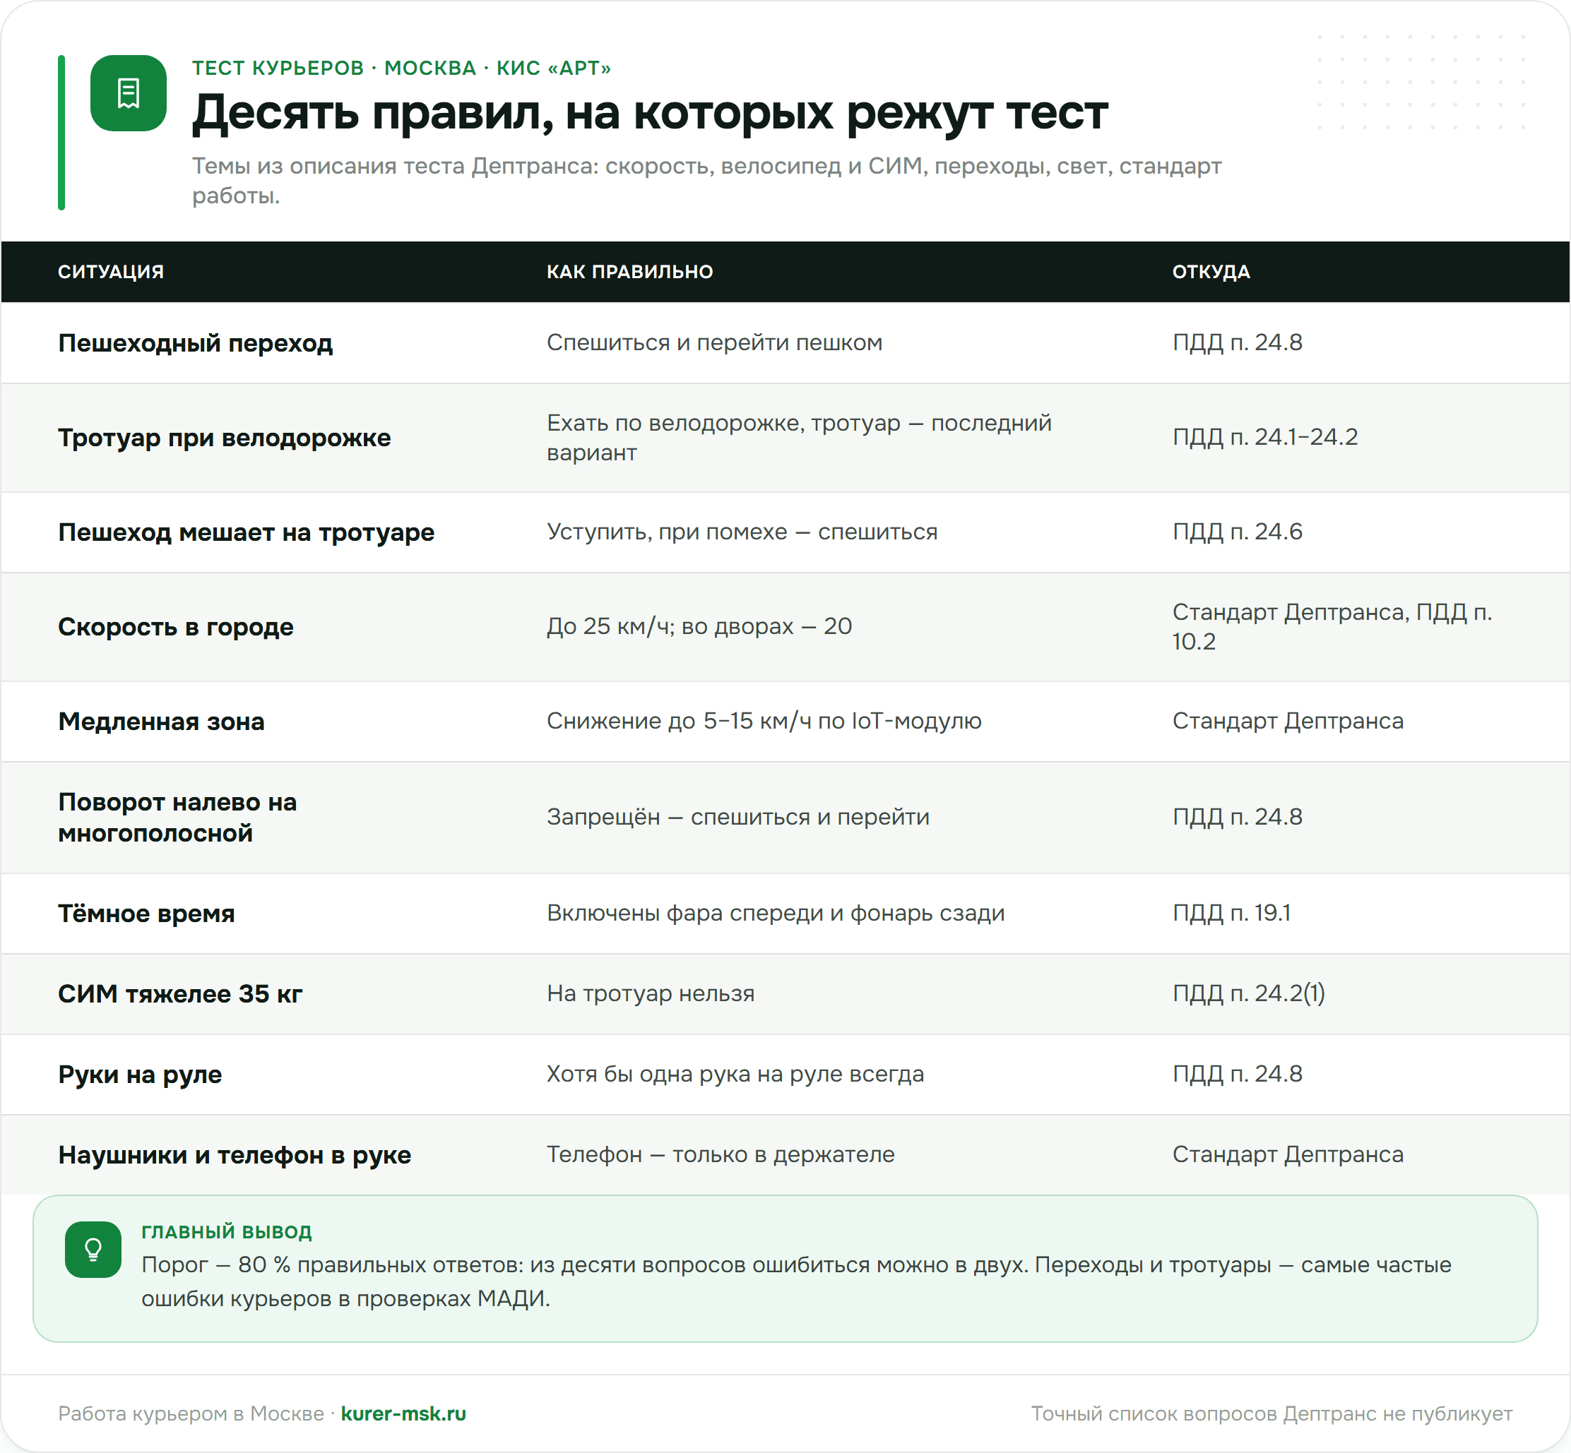
Task: Click the «ПДД п. 24.1–24.2» source cell
Action: 1265,437
